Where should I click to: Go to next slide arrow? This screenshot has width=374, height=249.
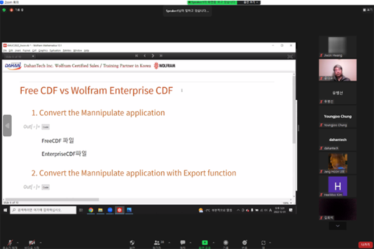(153, 56)
